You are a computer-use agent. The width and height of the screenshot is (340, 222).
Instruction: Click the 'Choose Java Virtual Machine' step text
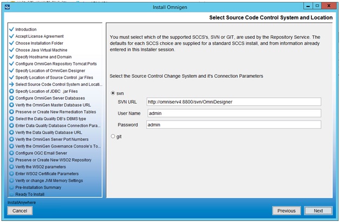tap(41, 50)
